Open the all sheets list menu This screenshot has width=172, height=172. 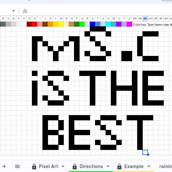pos(17,166)
